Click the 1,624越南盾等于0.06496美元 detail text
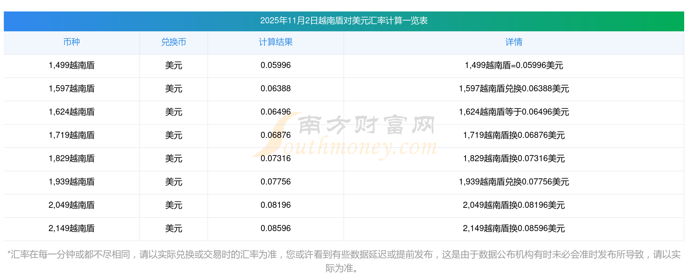688x280 pixels. pos(514,112)
